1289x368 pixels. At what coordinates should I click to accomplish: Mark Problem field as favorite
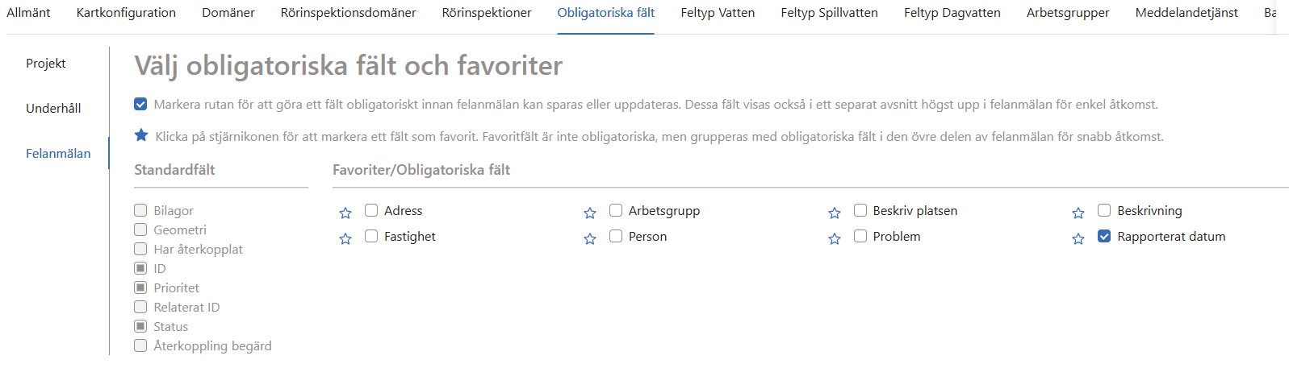(x=835, y=238)
